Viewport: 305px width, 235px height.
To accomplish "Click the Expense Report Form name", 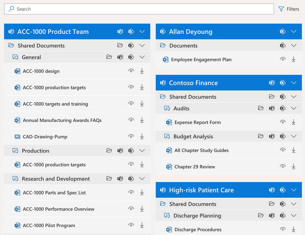I will coord(198,122).
